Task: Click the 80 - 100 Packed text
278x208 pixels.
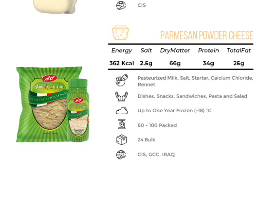Action: pyautogui.click(x=157, y=125)
